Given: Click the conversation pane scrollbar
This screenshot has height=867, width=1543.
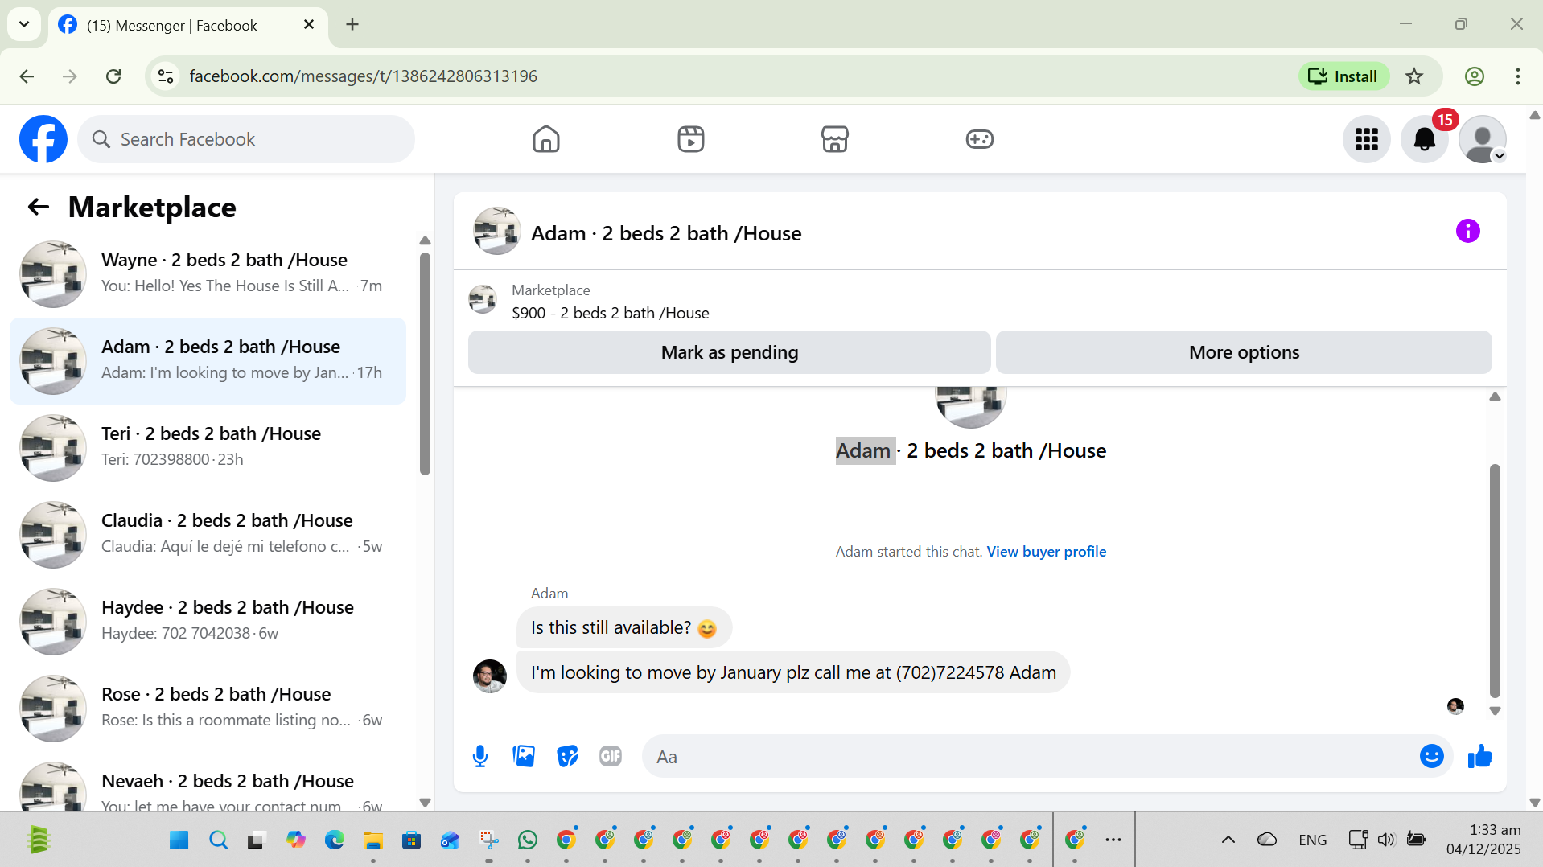Looking at the screenshot, I should [1495, 581].
